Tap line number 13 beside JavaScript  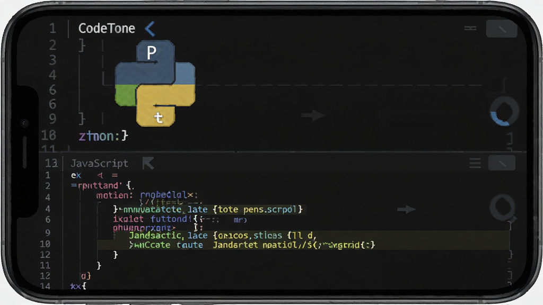[51, 163]
